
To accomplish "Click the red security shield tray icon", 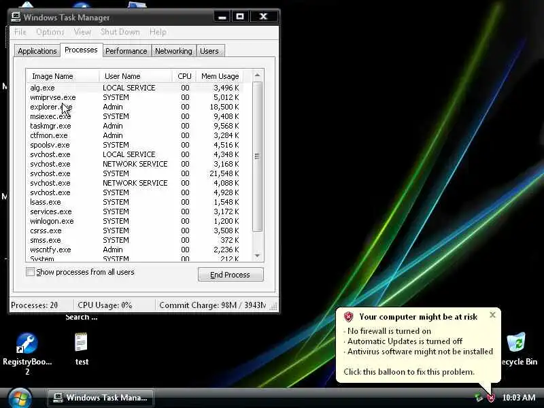I will (x=491, y=398).
